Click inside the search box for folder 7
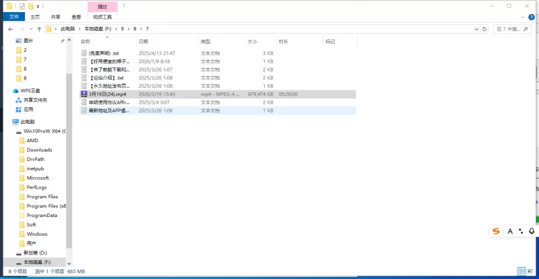This screenshot has width=539, height=279. coord(512,29)
